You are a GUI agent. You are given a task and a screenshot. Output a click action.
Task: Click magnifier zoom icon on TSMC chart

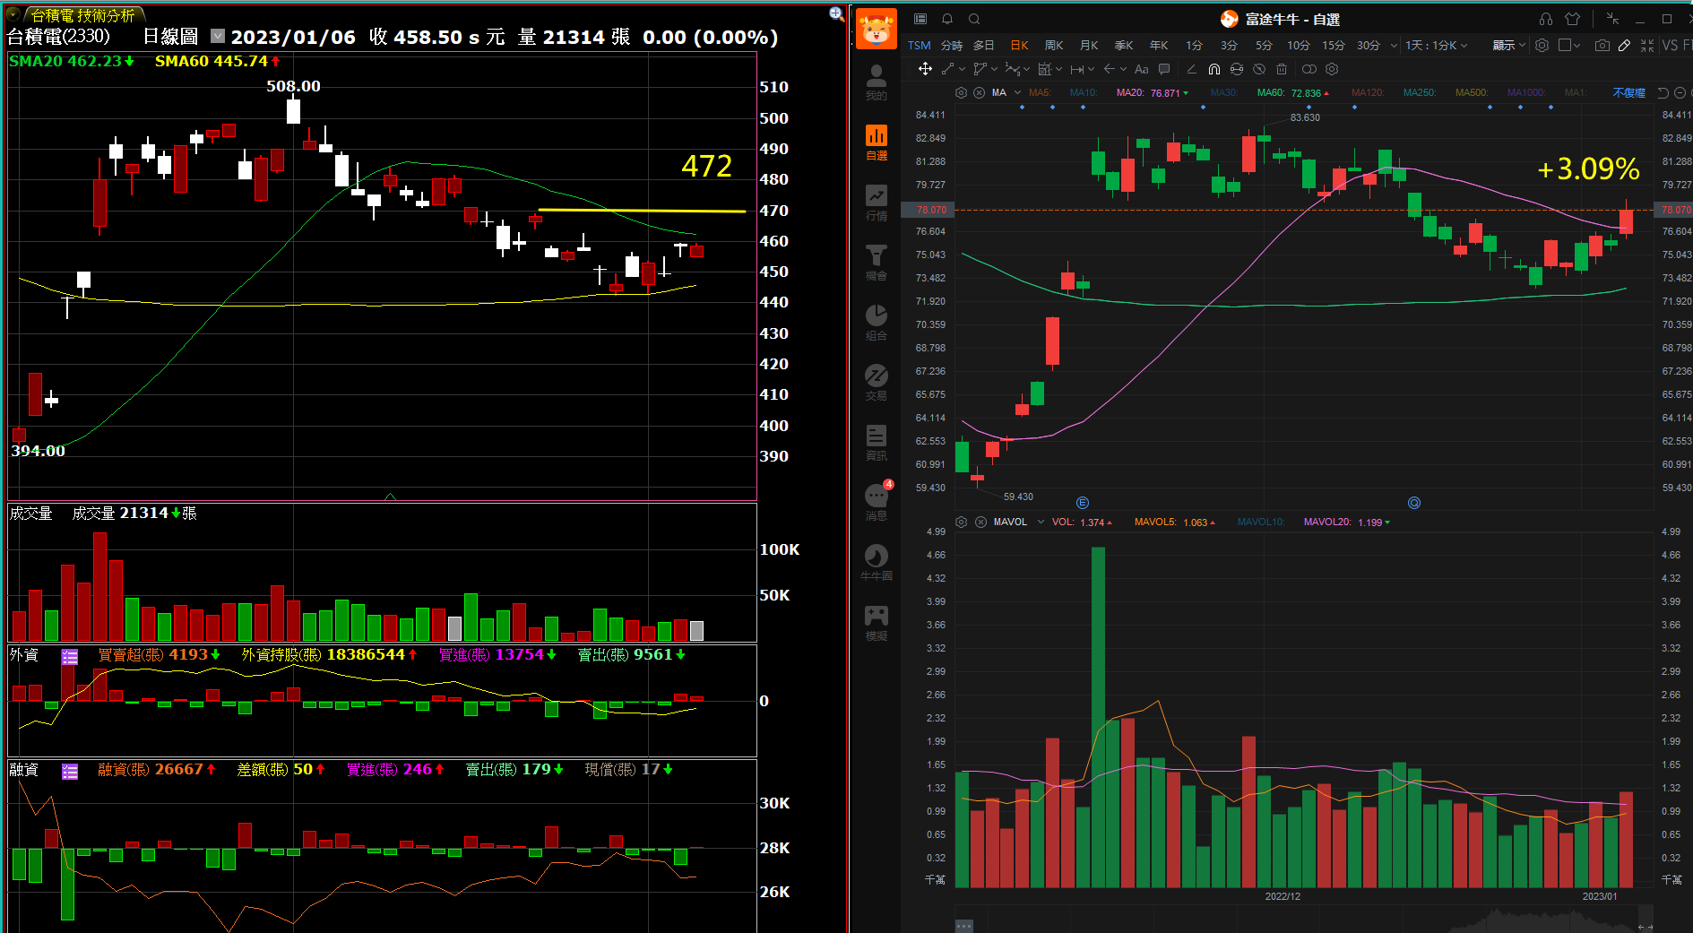pyautogui.click(x=836, y=13)
